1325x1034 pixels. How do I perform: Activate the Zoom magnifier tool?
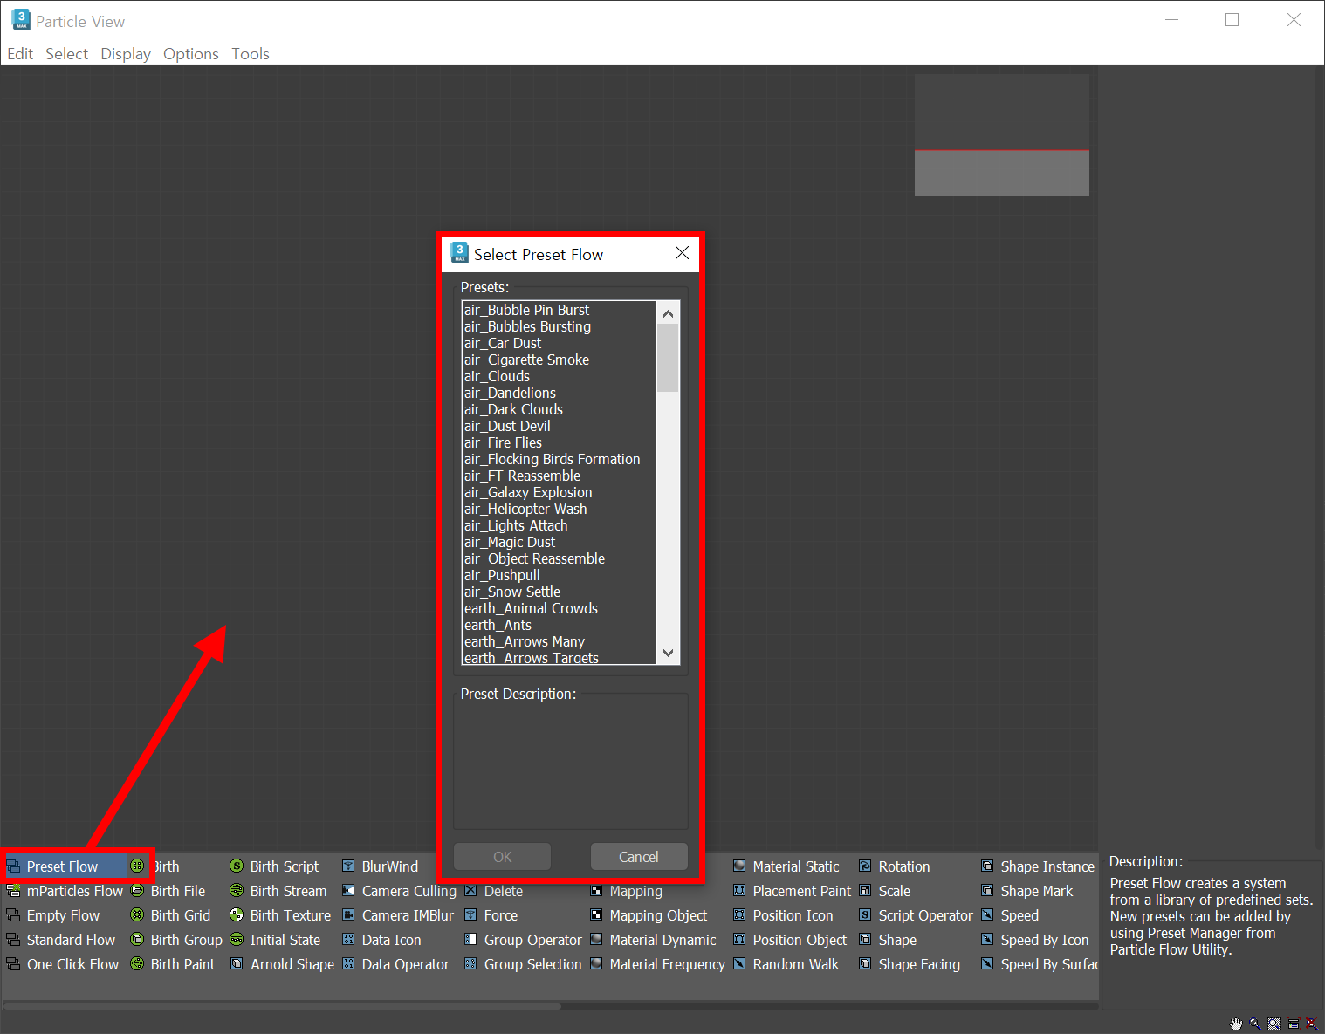point(1255,1024)
